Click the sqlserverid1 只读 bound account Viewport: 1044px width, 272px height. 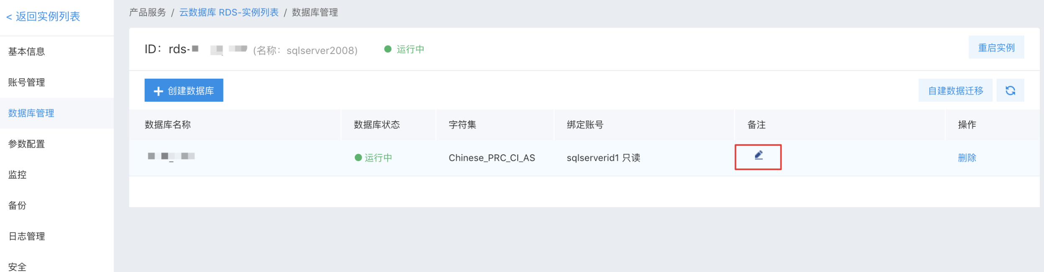click(x=603, y=158)
